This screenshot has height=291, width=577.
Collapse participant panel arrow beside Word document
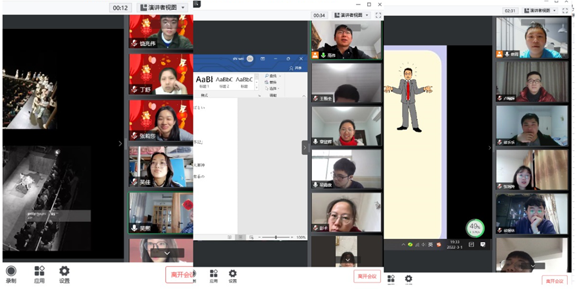(x=305, y=147)
